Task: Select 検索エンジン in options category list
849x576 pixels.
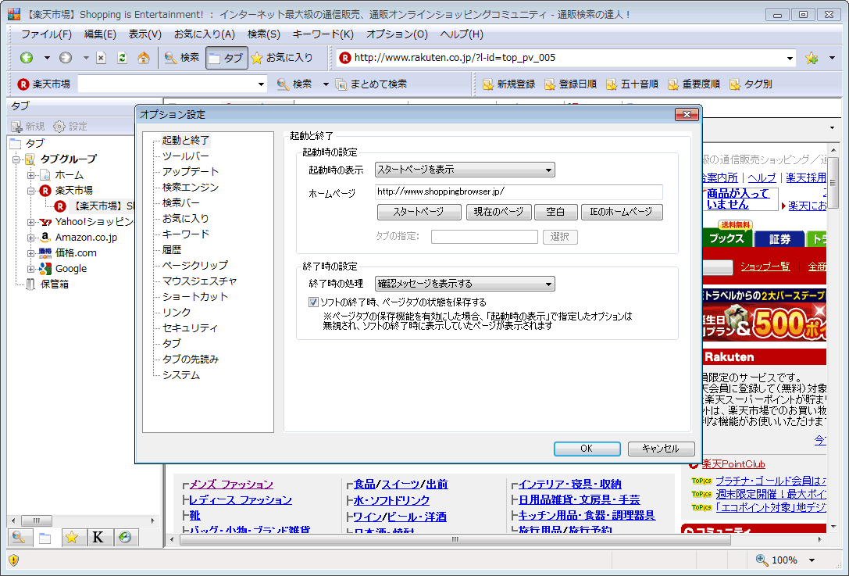Action: [191, 188]
